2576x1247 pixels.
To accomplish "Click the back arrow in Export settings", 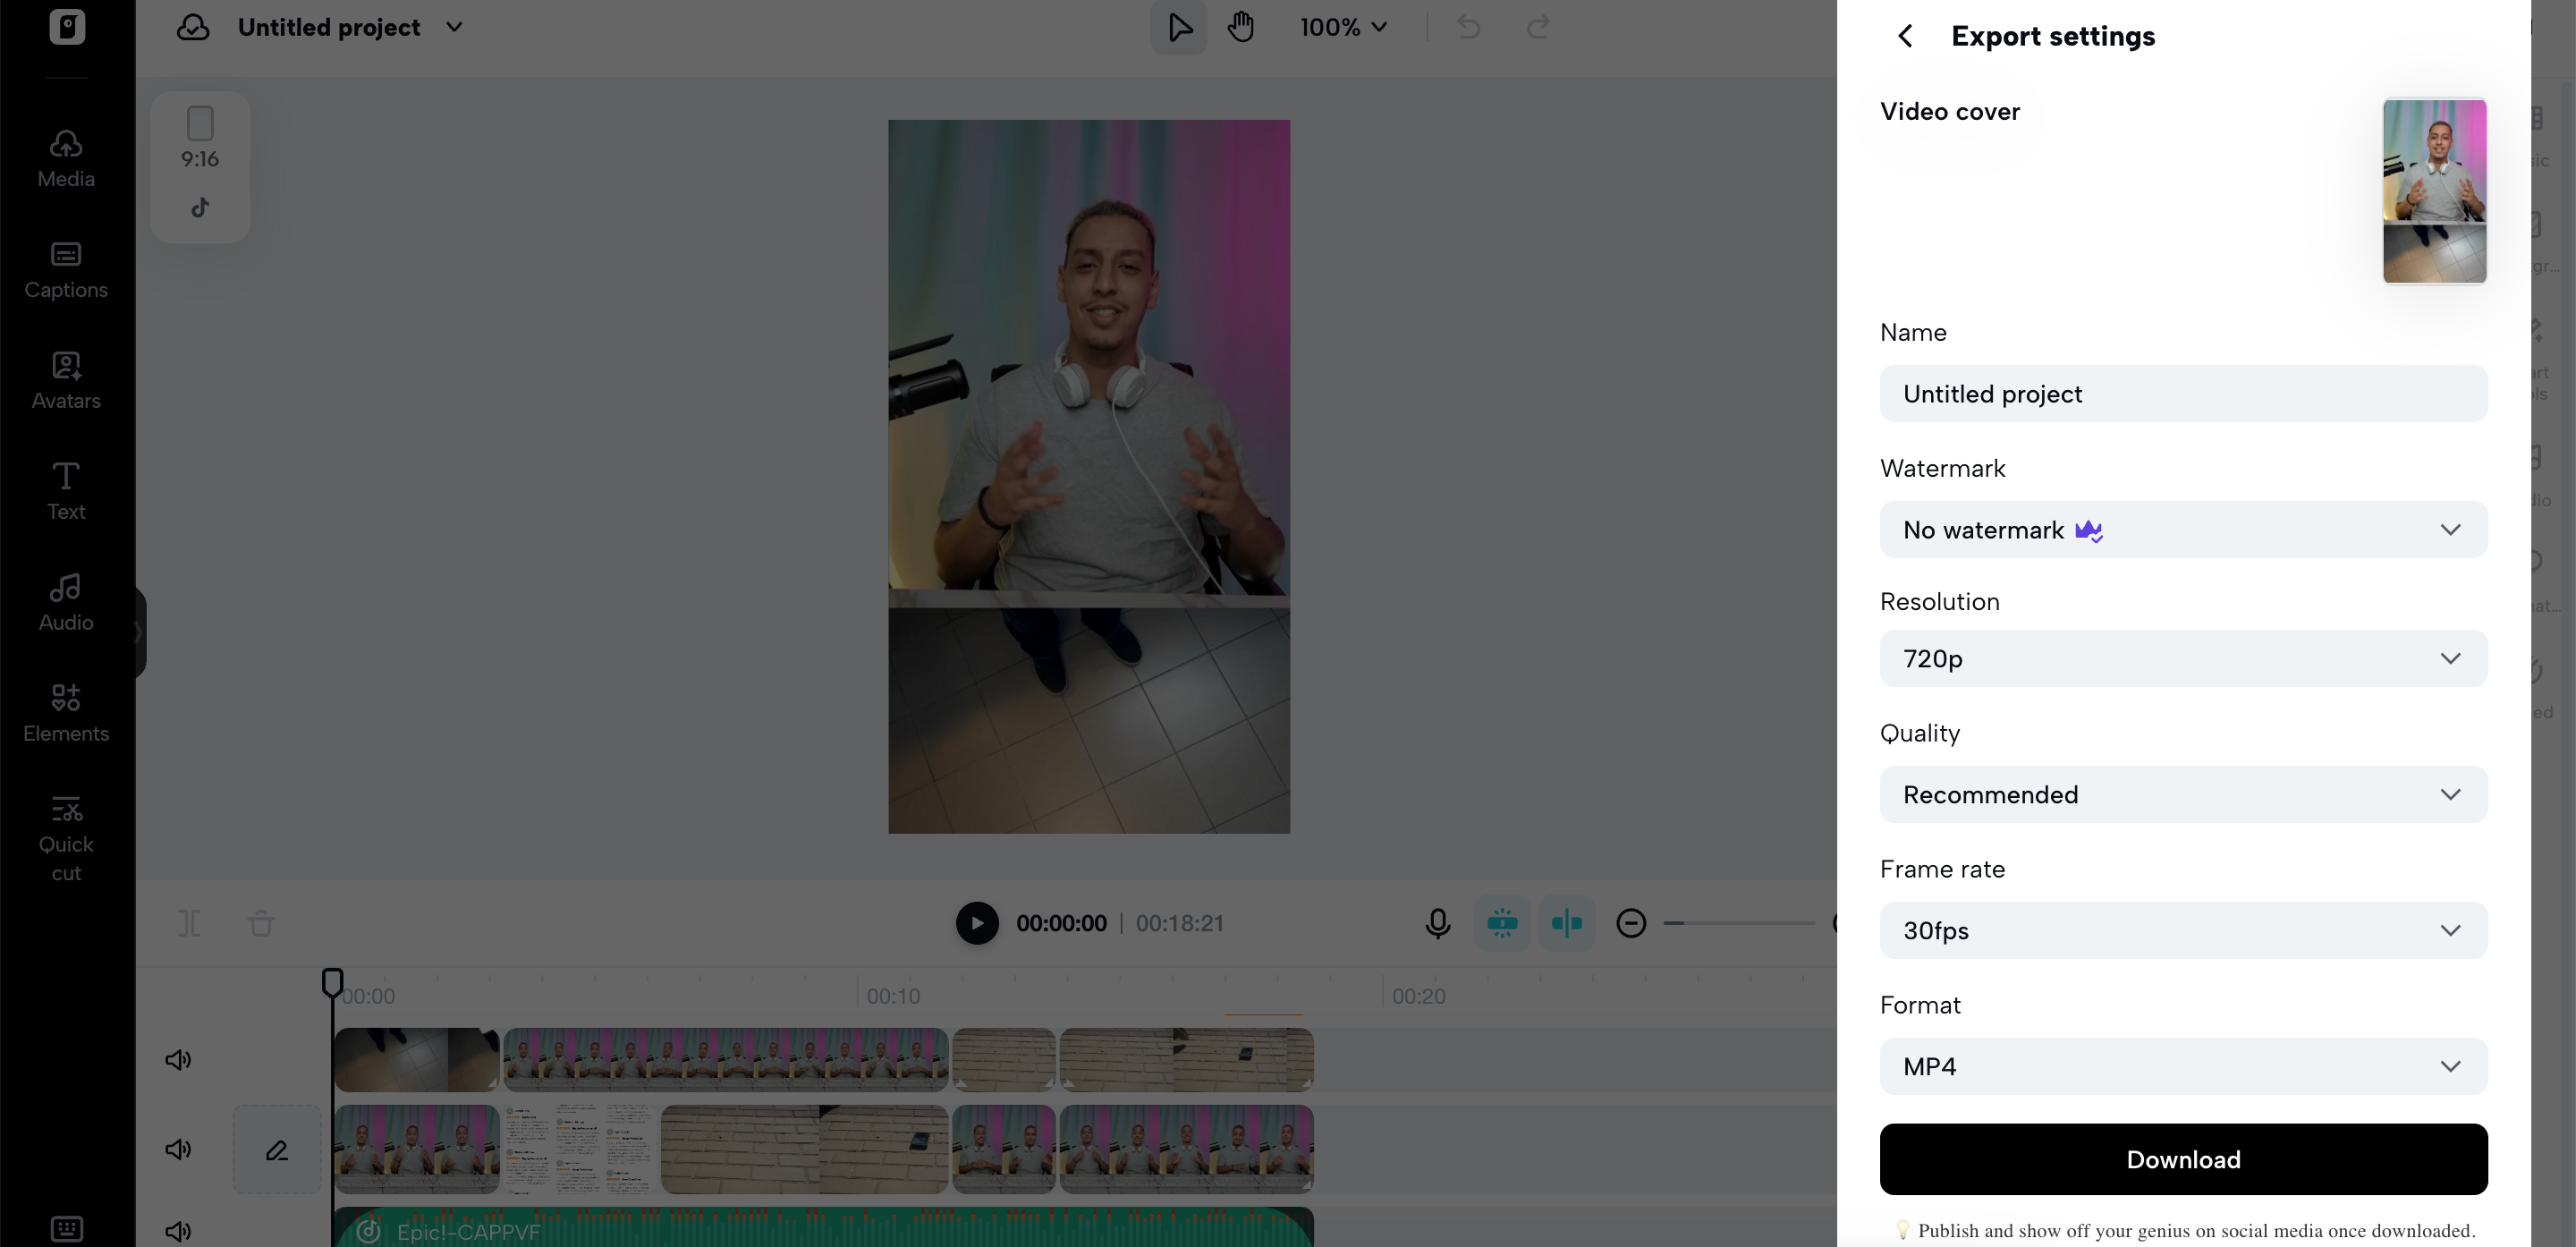I will pos(1905,36).
